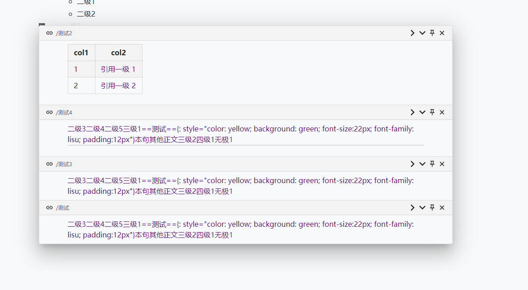Viewport: 528px width, 290px height.
Task: Click table cell containing 2 under col1
Action: click(x=82, y=86)
